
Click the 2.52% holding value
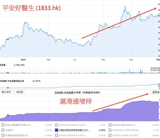pyautogui.click(x=49, y=125)
